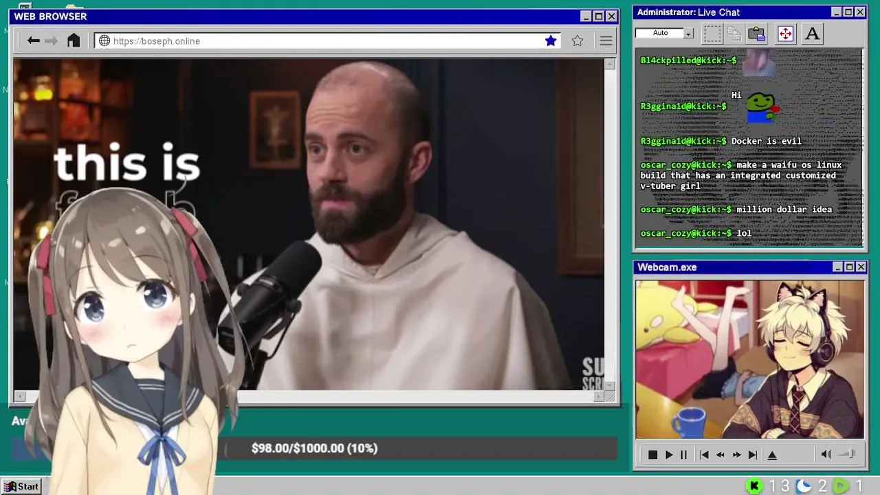Fast forward the Webcam.exe video
The height and width of the screenshot is (495, 880).
coord(737,455)
